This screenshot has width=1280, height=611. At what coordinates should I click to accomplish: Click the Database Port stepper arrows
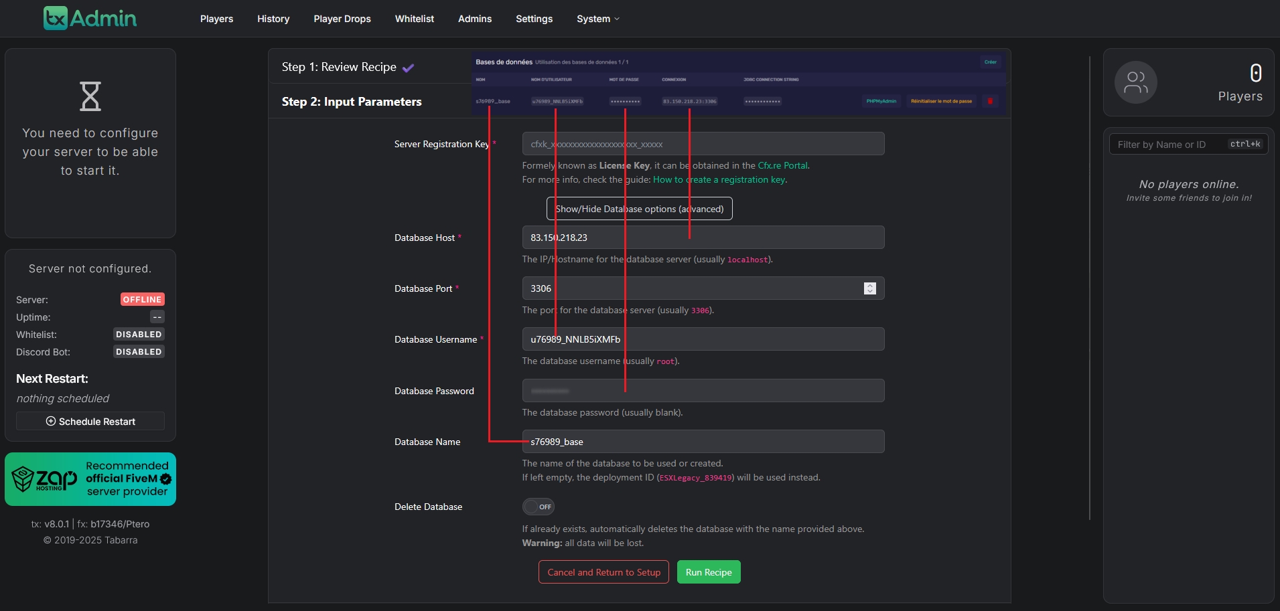(869, 288)
